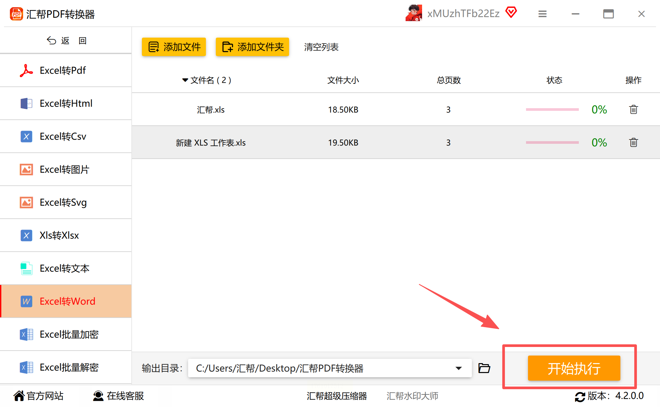Delete 汇帮.xls with its trash icon

(x=633, y=110)
